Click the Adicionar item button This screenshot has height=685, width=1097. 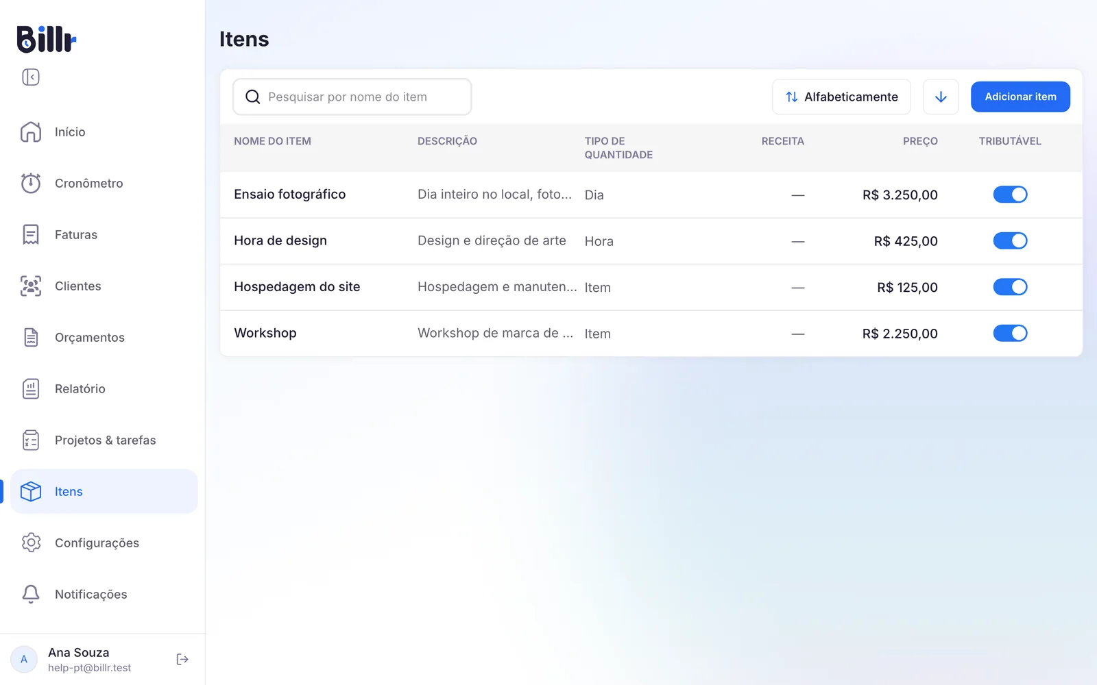click(x=1020, y=97)
